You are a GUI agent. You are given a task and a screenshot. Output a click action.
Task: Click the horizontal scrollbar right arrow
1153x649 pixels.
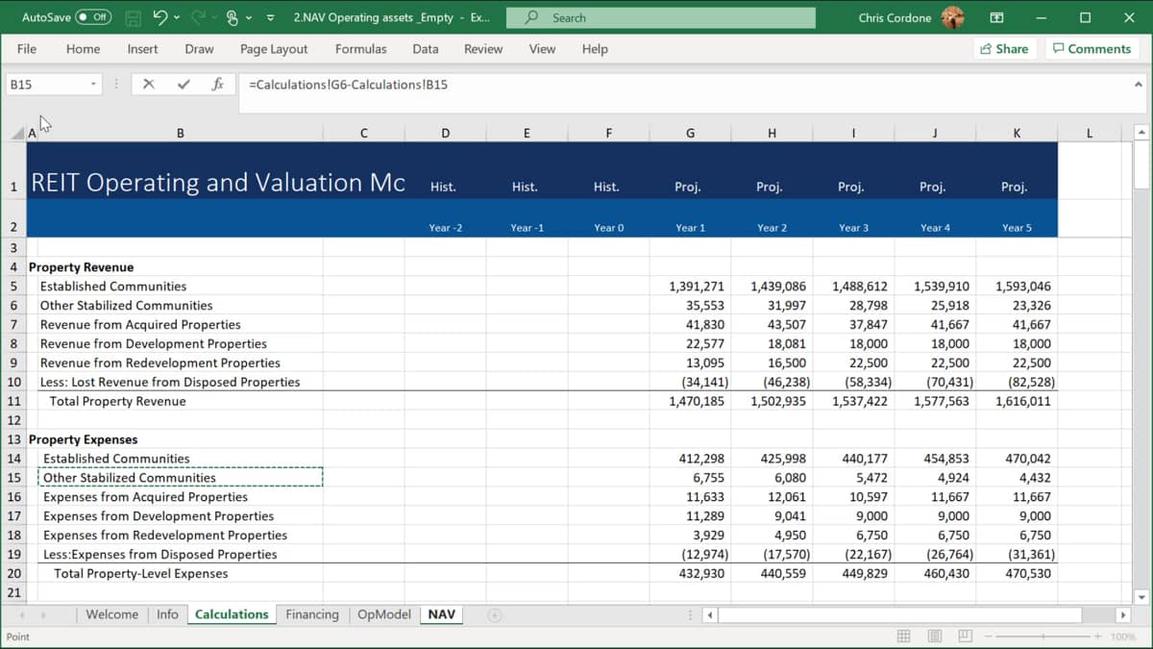pyautogui.click(x=1122, y=615)
